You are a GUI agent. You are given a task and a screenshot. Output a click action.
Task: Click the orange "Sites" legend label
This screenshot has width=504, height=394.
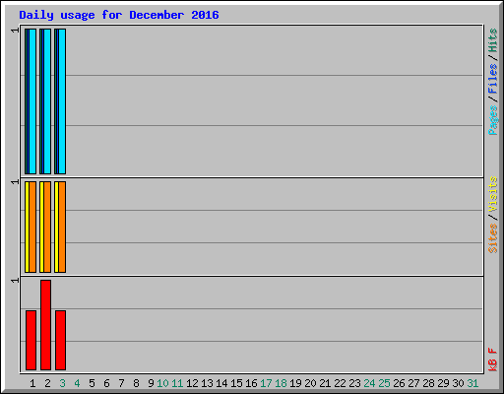click(x=493, y=238)
